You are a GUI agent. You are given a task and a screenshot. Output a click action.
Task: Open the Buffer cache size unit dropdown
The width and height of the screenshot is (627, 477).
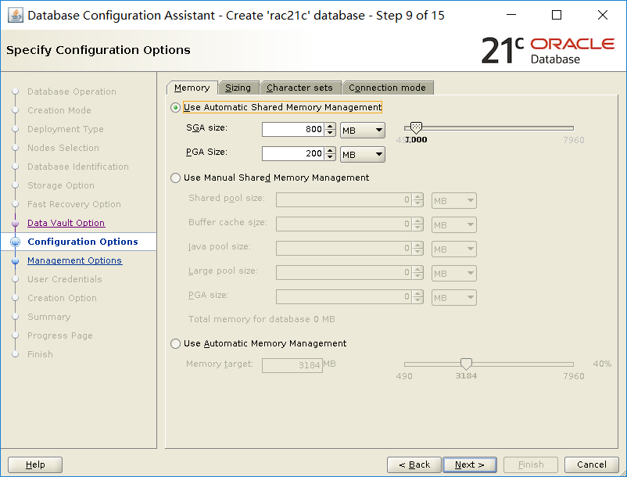[x=454, y=225]
